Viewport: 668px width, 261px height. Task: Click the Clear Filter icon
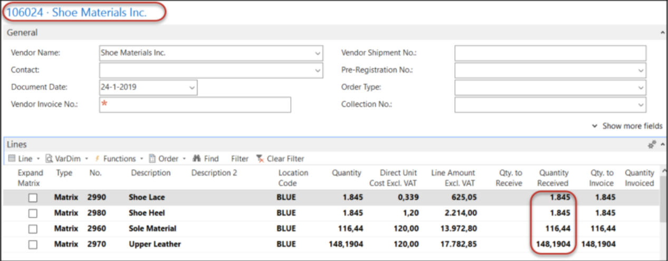pyautogui.click(x=260, y=158)
